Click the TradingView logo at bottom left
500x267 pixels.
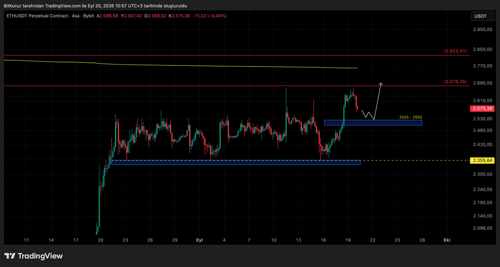pos(33,256)
